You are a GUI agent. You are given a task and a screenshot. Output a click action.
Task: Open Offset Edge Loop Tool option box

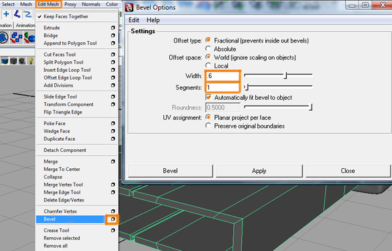pyautogui.click(x=113, y=78)
